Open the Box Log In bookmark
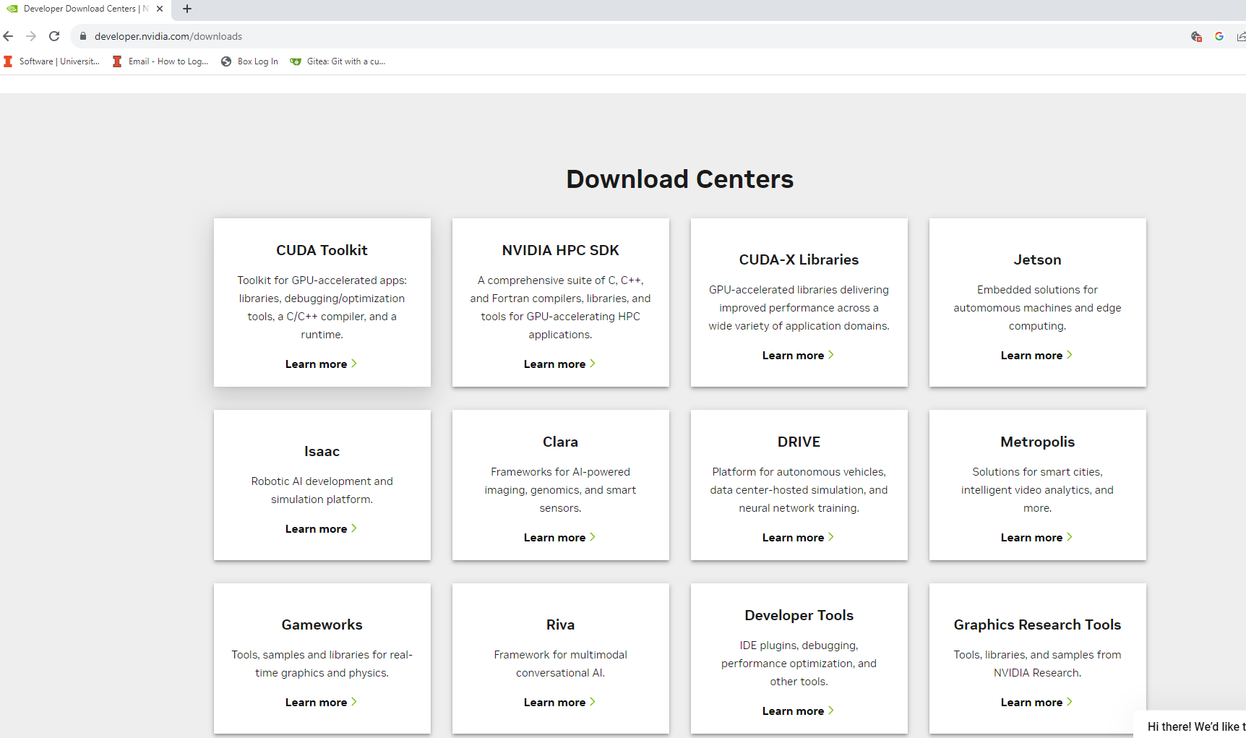Viewport: 1246px width, 738px height. 249,61
